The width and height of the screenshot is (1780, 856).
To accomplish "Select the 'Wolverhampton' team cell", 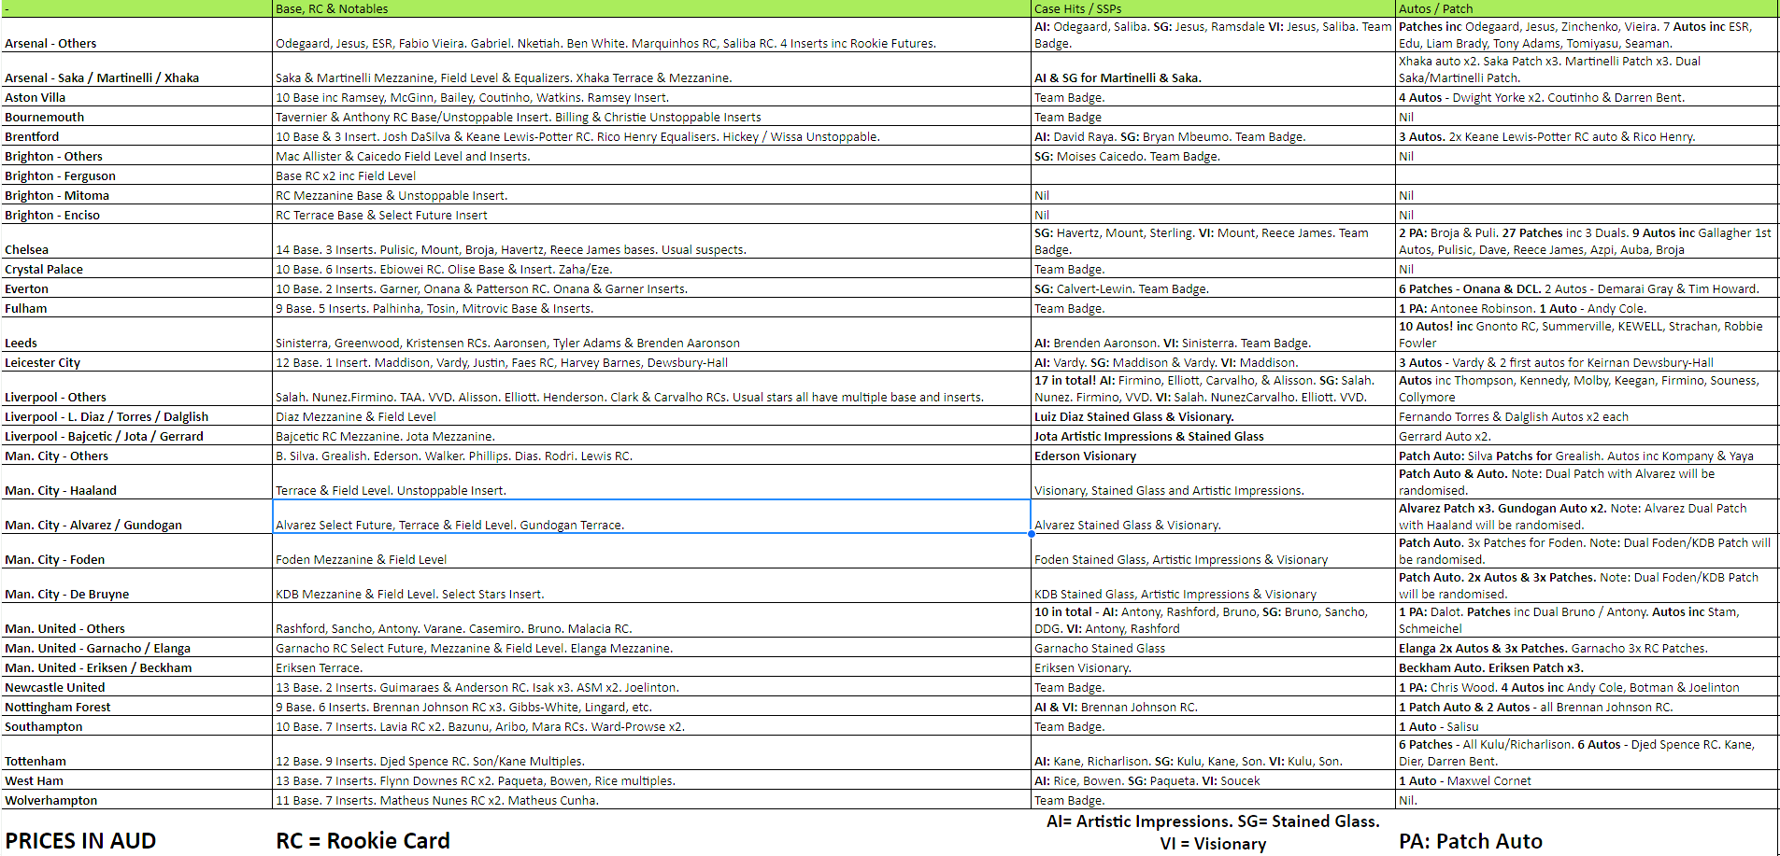I will pos(136,800).
